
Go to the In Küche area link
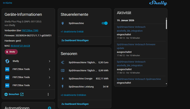(7, 3)
